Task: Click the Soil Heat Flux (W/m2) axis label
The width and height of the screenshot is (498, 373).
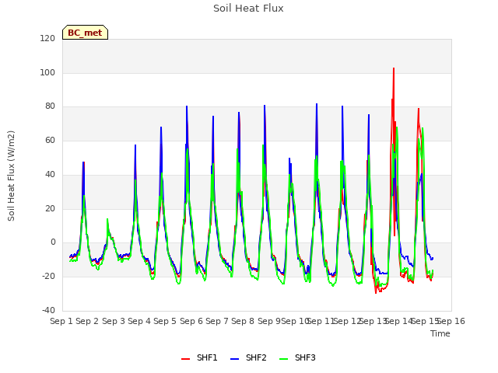Action: coord(11,176)
